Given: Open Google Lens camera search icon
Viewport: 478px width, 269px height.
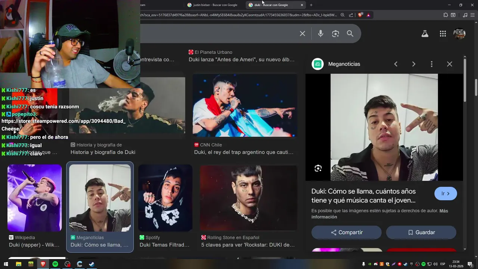Looking at the screenshot, I should click(x=335, y=34).
